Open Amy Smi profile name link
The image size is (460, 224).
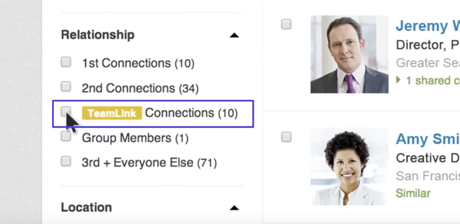point(427,139)
